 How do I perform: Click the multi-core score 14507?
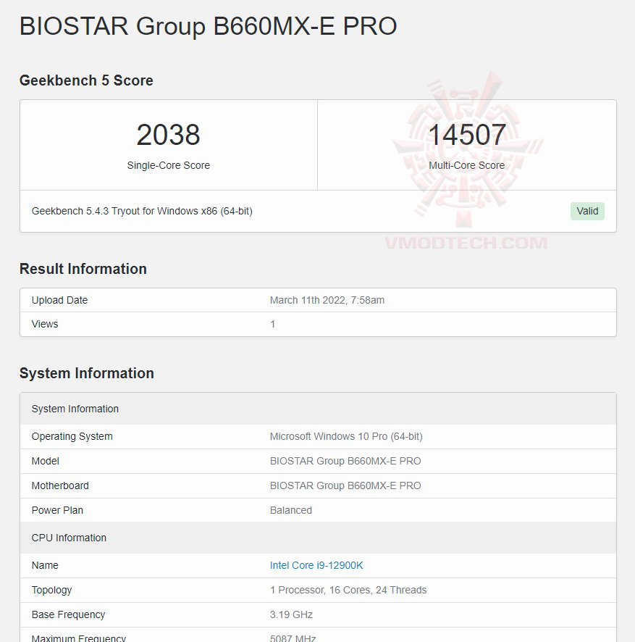coord(466,136)
